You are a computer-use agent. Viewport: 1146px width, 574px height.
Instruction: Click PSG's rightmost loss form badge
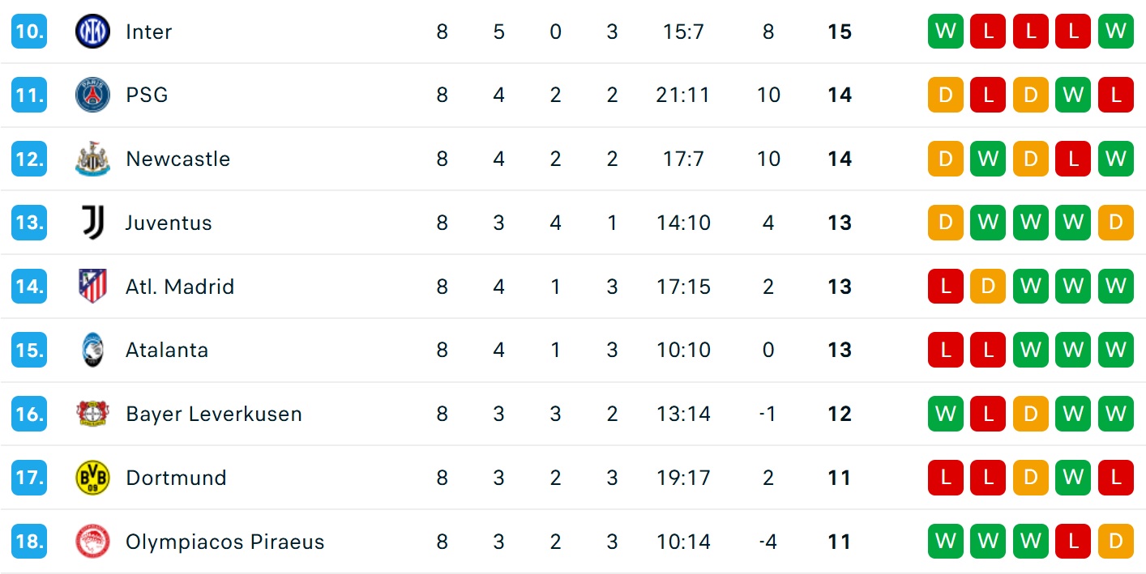click(1116, 95)
